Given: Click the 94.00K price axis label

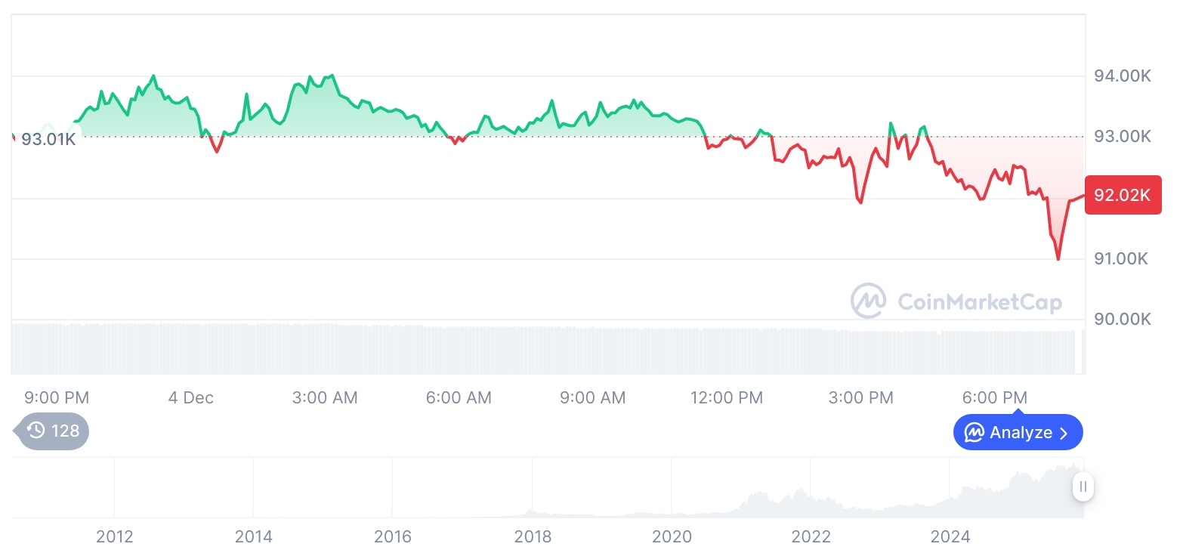Looking at the screenshot, I should [1123, 76].
